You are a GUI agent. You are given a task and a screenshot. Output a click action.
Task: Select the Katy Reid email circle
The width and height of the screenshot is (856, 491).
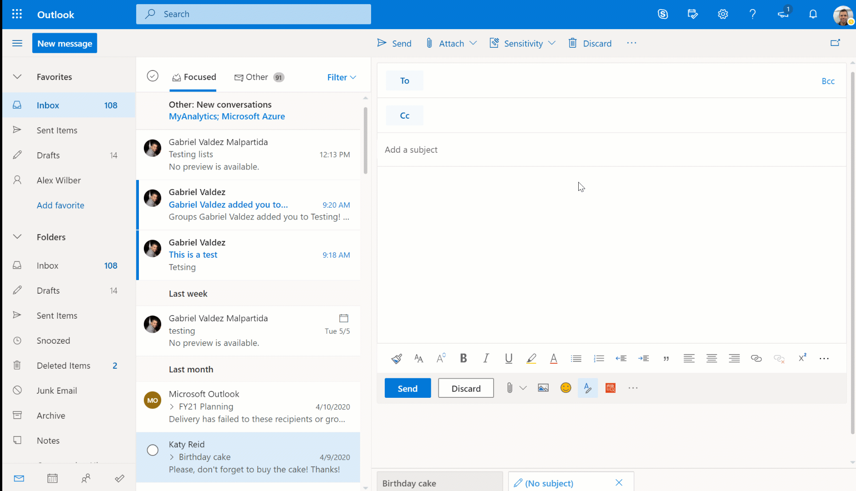(153, 450)
